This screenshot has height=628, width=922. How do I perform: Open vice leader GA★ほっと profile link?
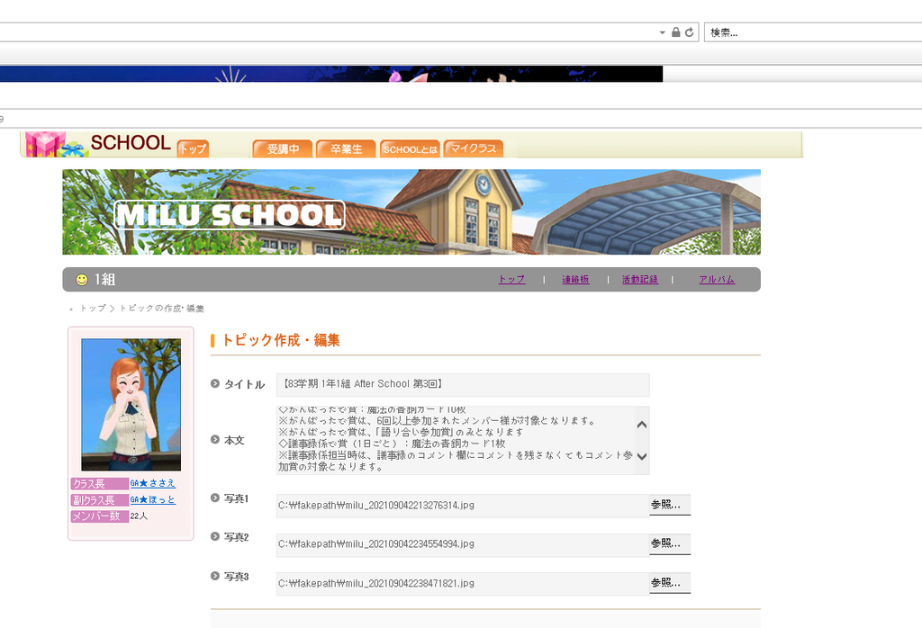click(152, 499)
